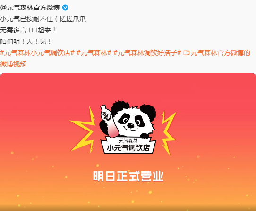
Task: Click the post line 咱们明！天！见！
Action: click(x=26, y=41)
